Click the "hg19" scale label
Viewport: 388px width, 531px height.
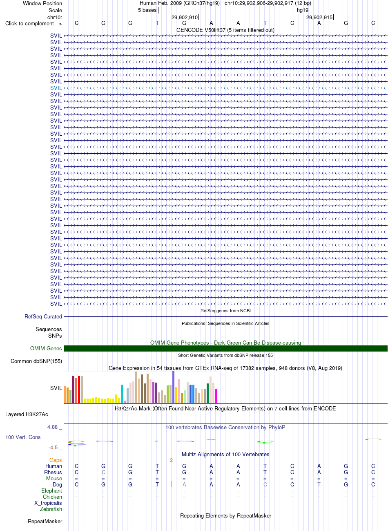(303, 10)
